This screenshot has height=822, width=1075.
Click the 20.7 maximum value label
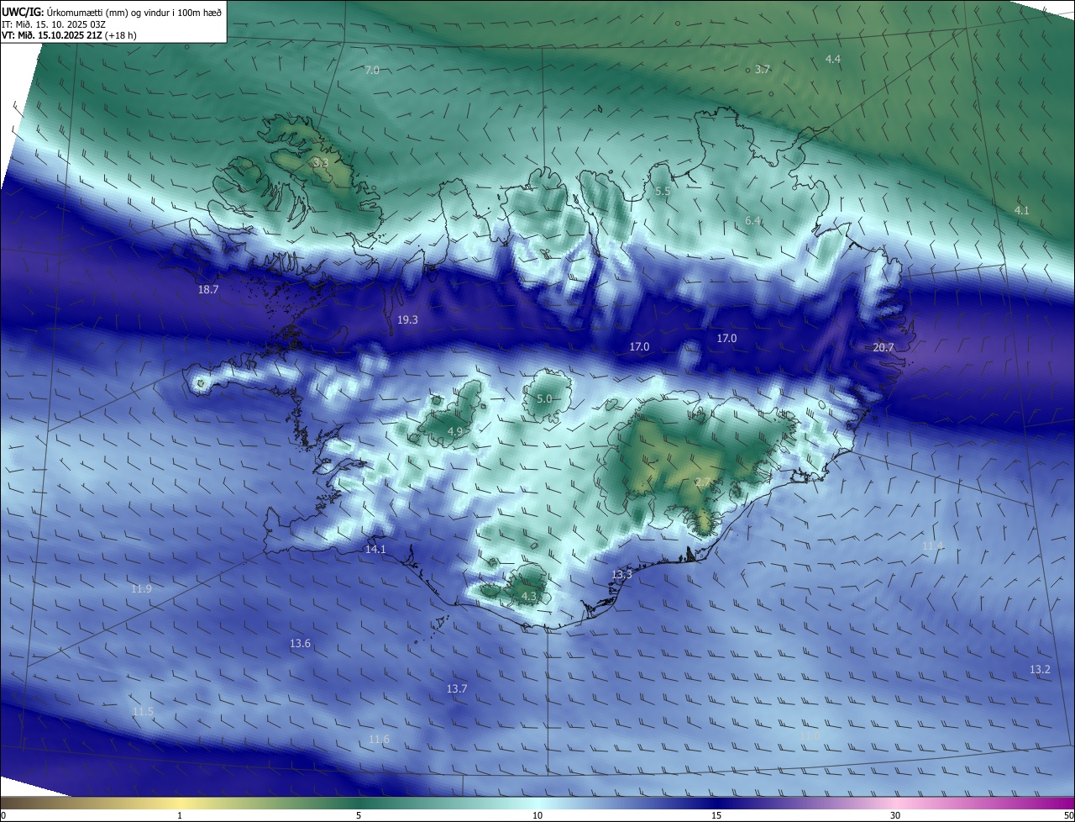click(x=884, y=347)
